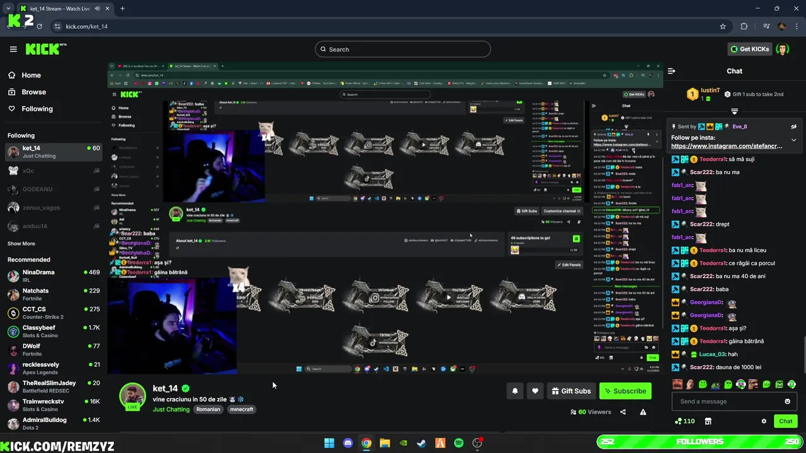Open recommended channel TheRealSlimJadey
Image resolution: width=806 pixels, height=453 pixels.
[53, 387]
